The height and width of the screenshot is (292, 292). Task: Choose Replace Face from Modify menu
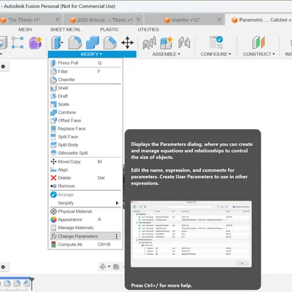click(x=85, y=128)
